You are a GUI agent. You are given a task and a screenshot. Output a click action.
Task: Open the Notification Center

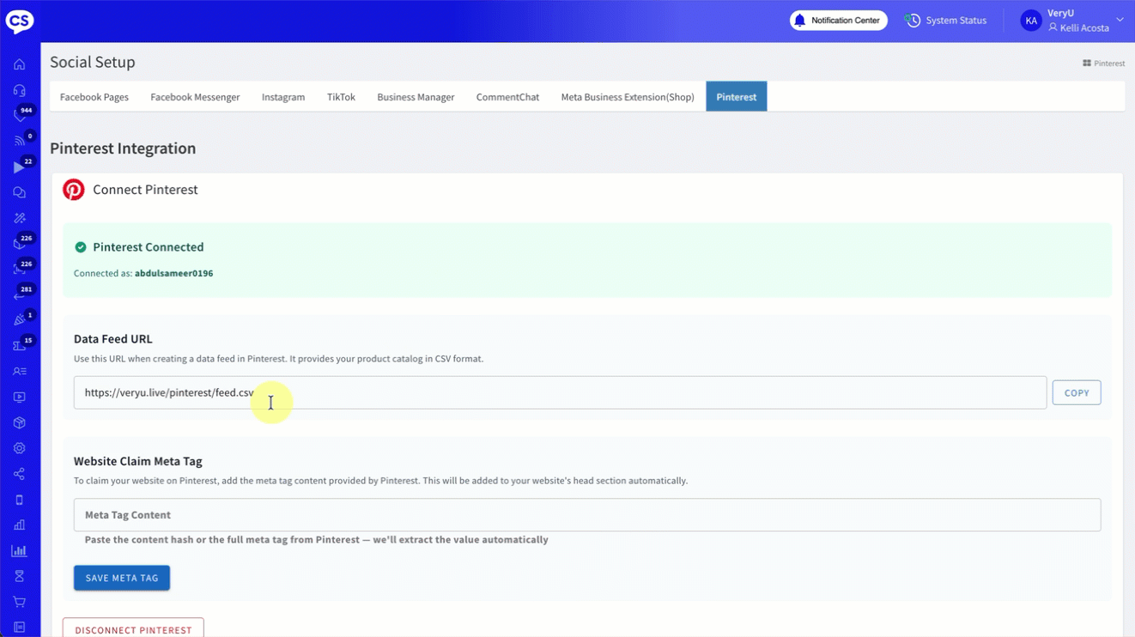coord(838,21)
